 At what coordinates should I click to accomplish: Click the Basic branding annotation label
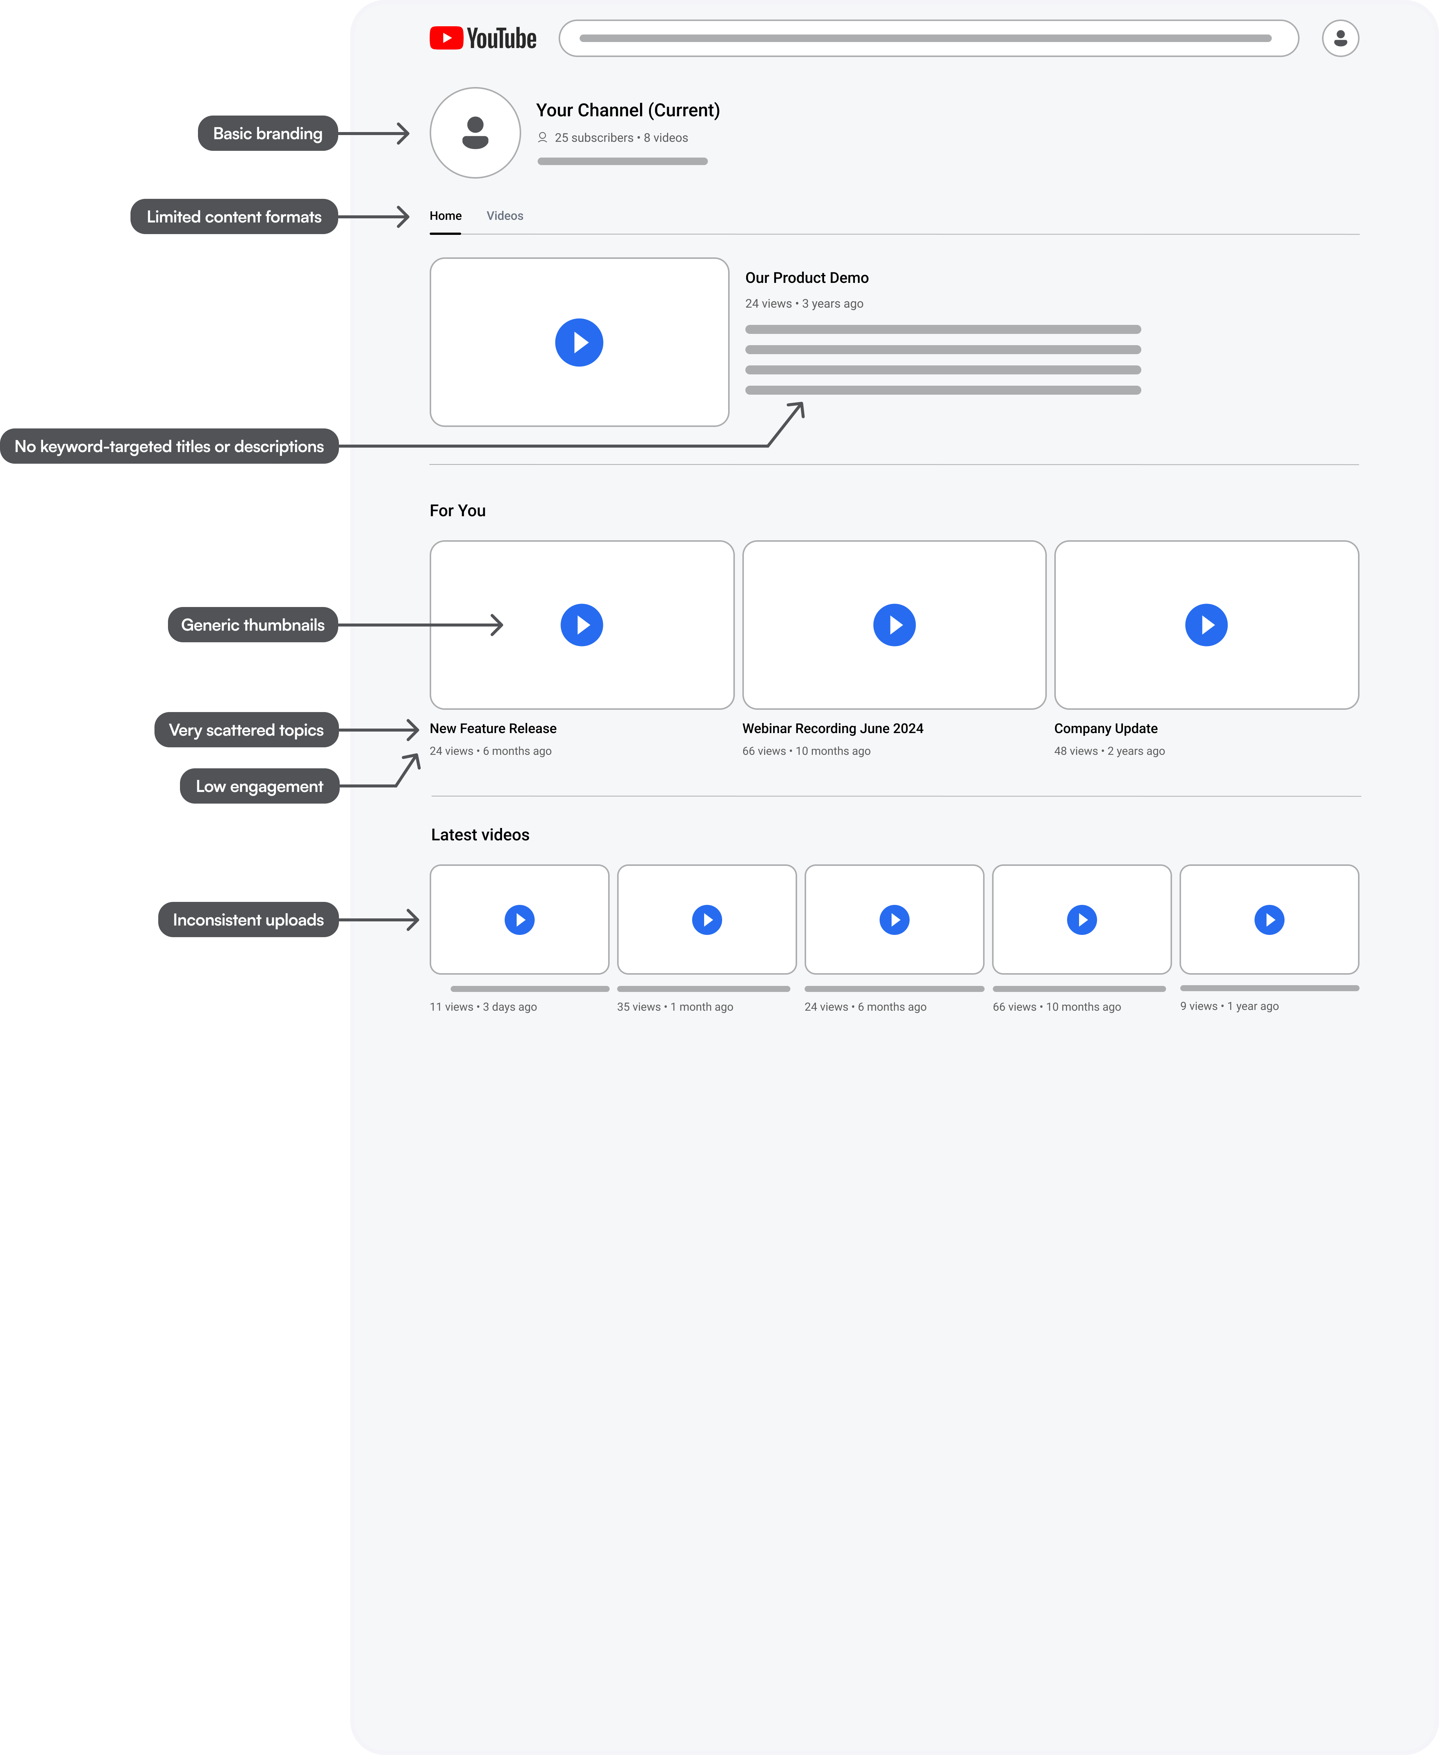click(267, 134)
